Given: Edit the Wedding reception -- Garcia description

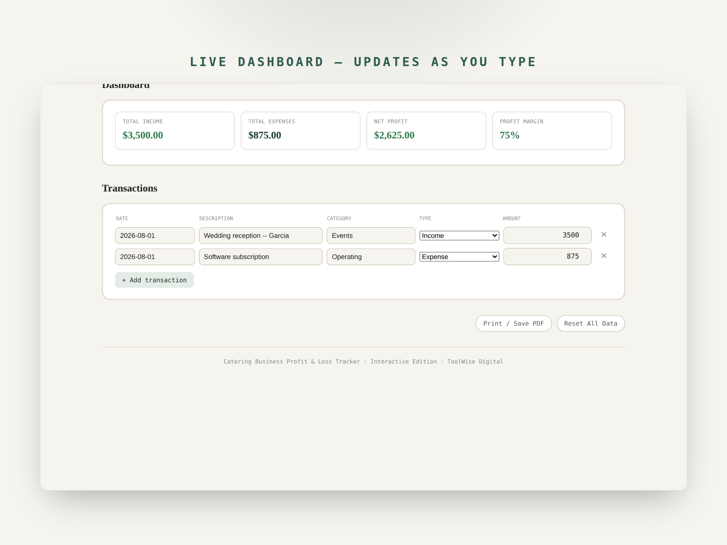Looking at the screenshot, I should (x=261, y=235).
